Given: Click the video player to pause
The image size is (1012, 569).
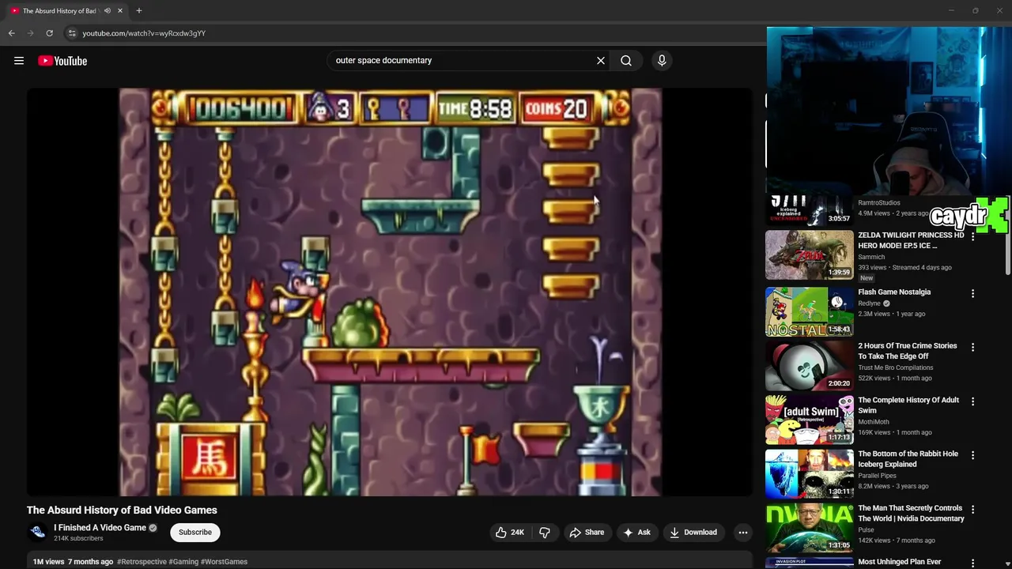Looking at the screenshot, I should 391,292.
